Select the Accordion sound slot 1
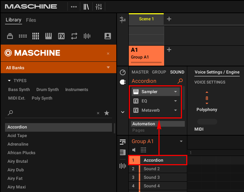 158,160
